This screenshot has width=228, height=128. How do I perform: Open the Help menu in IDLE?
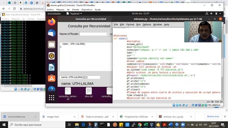coord(166,25)
